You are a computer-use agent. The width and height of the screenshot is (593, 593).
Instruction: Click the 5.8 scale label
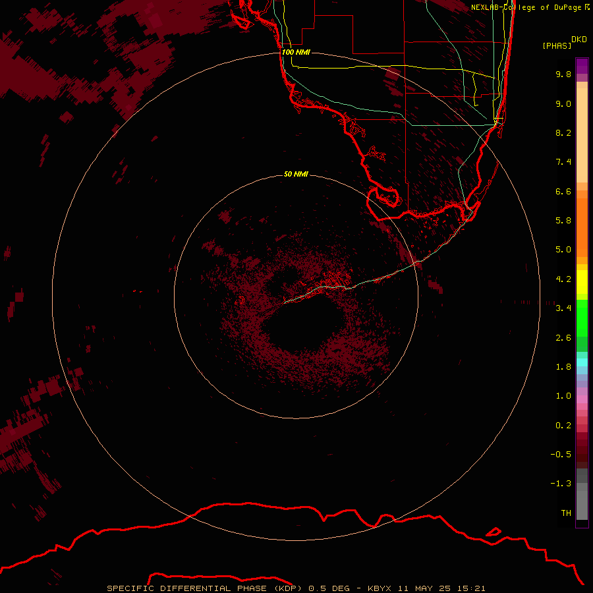563,221
